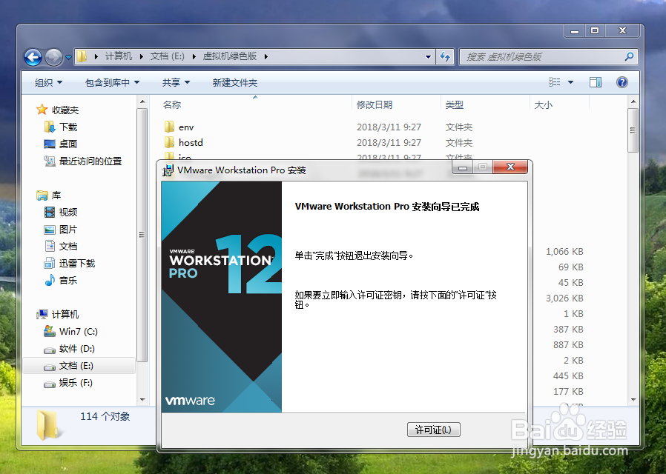Click the 445 KB size entry
Viewport: 666px width, 474px height.
point(568,375)
